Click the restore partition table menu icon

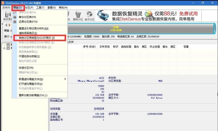tap(15, 22)
